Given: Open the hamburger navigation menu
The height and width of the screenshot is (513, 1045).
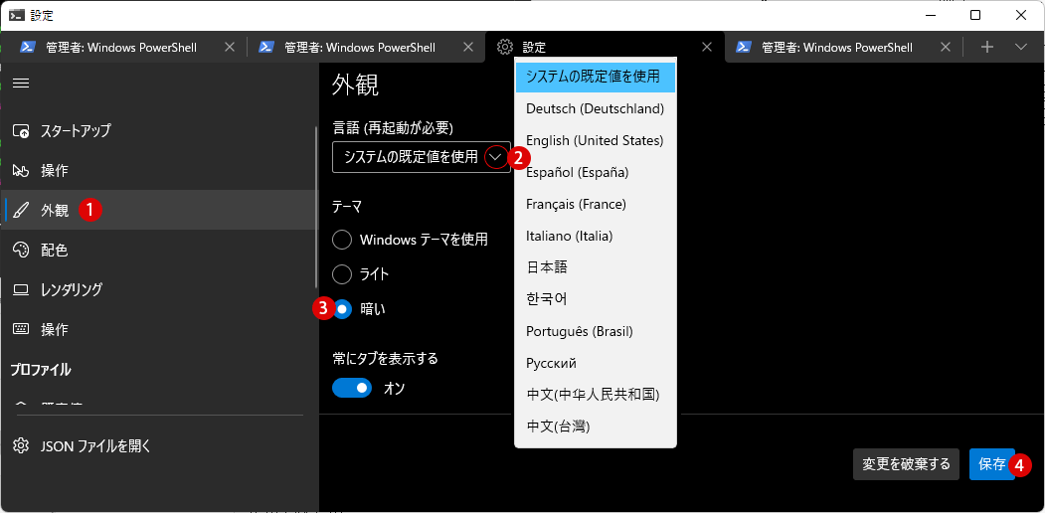Looking at the screenshot, I should click(21, 83).
